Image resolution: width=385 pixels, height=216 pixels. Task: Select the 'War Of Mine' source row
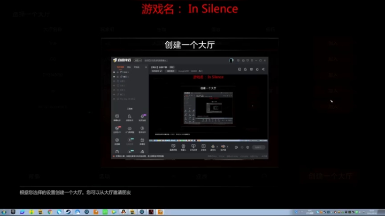129,99
